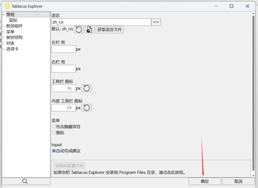Screen dimensions: 258x188
Task: Click the 语言 input field containing zh_cn
Action: click(101, 22)
